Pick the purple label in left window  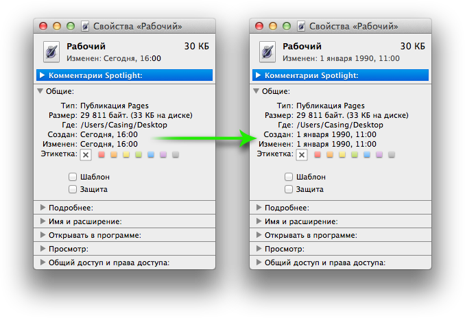tap(163, 154)
